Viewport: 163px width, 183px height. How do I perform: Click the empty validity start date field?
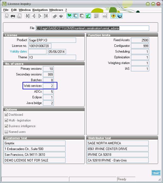(37, 51)
